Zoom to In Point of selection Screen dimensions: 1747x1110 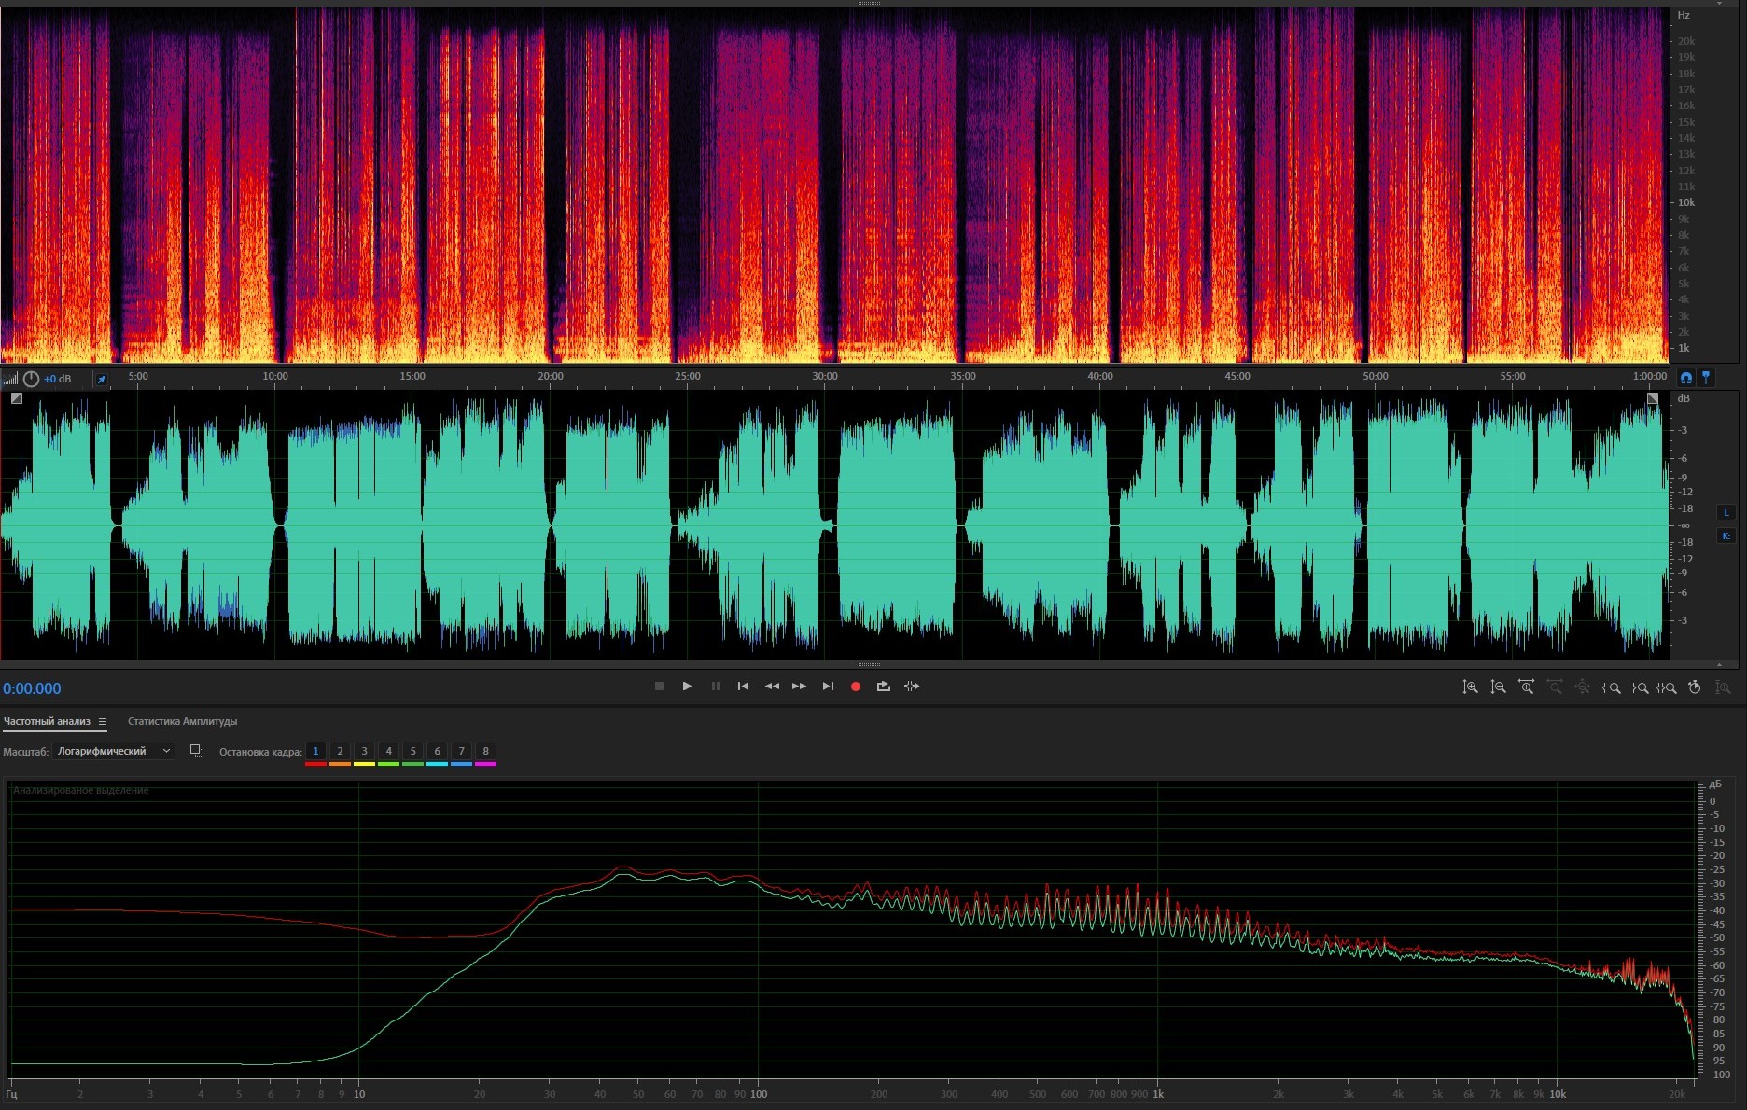tap(1611, 687)
